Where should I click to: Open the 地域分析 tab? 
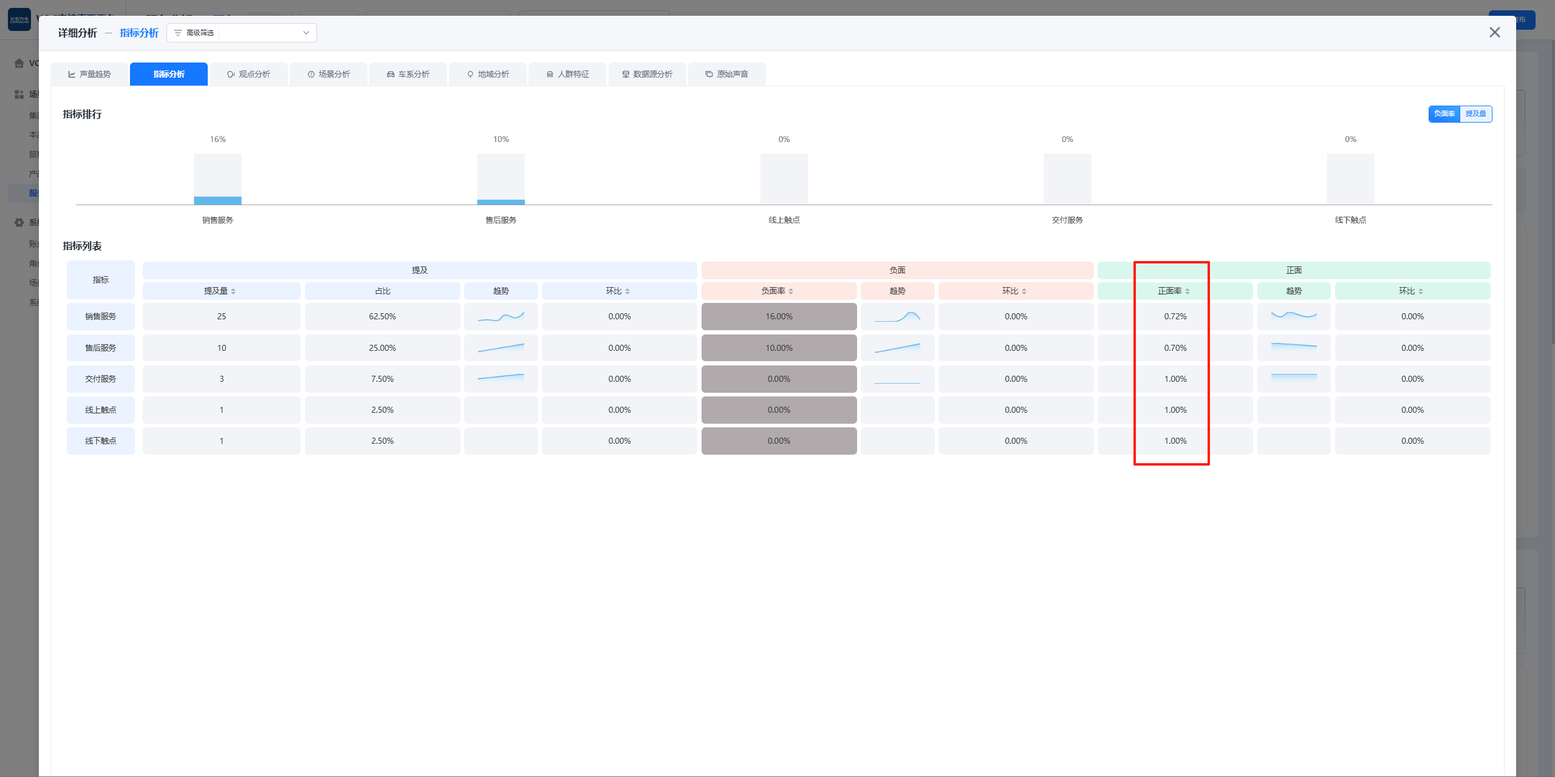point(488,74)
